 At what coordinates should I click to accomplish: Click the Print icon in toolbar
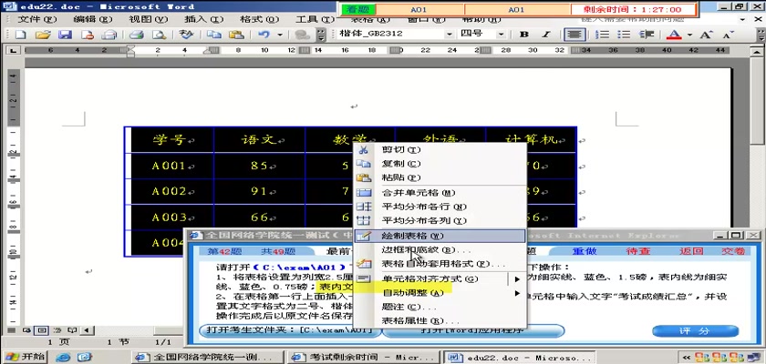coord(136,35)
